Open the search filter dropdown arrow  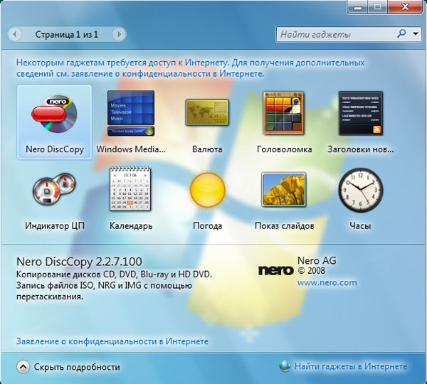coord(416,34)
